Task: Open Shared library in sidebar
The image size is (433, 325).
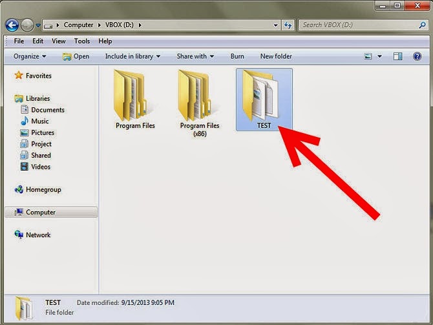Action: (x=36, y=156)
